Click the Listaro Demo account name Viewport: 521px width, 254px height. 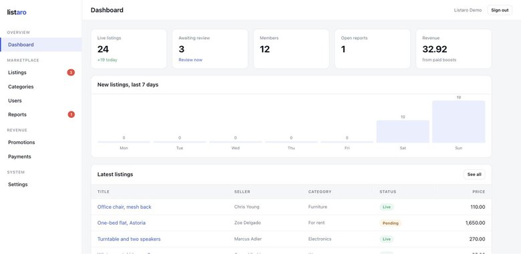pyautogui.click(x=468, y=10)
